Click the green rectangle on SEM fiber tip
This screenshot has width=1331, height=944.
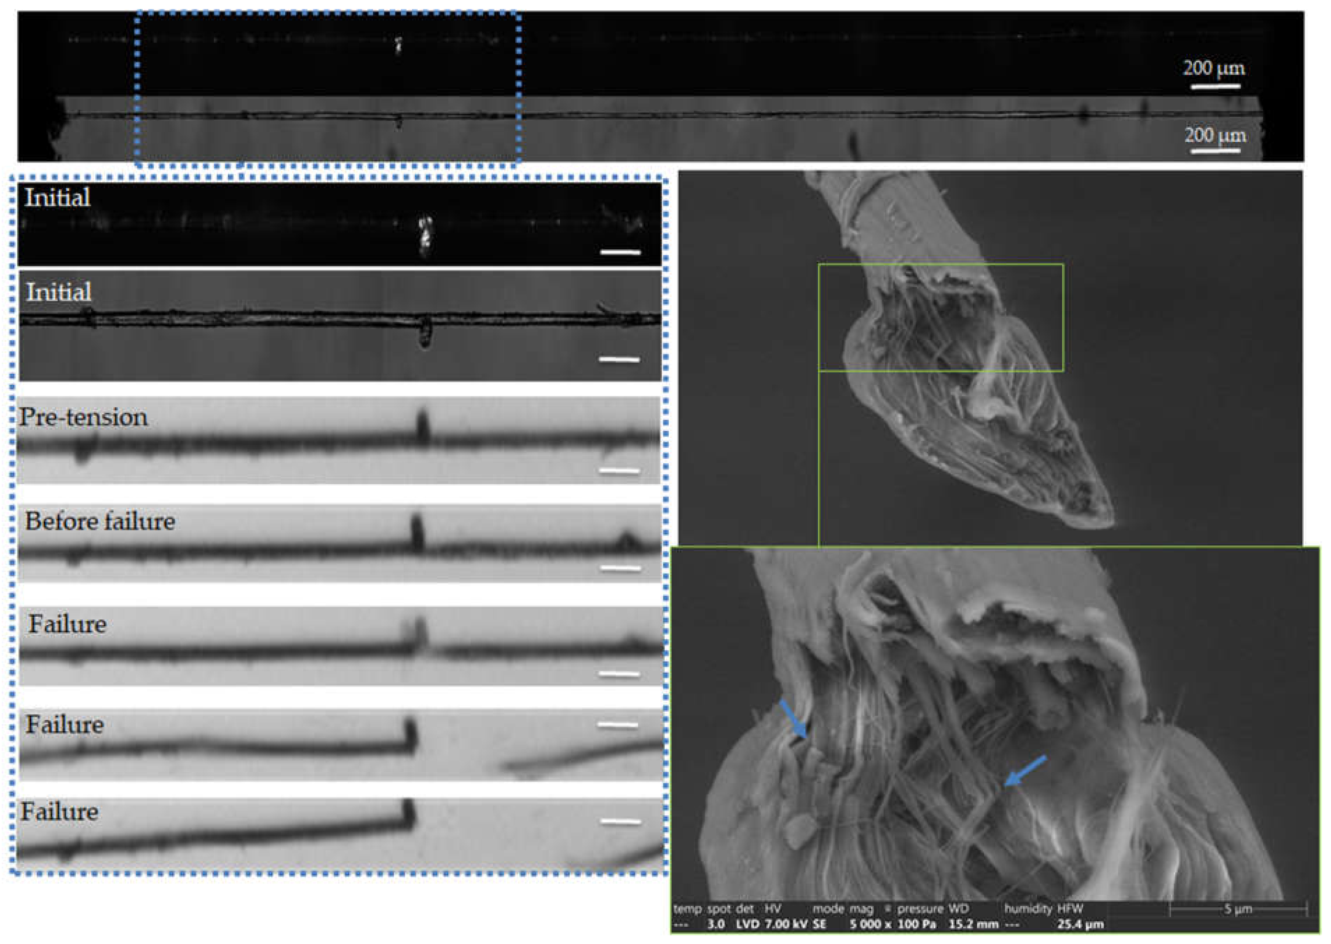pyautogui.click(x=940, y=317)
